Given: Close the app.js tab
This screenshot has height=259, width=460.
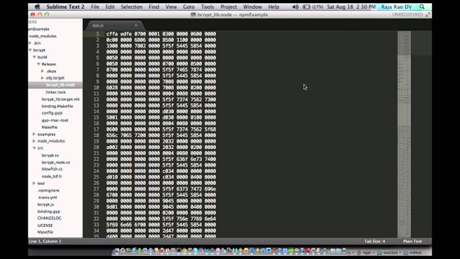Looking at the screenshot, I should [x=136, y=26].
